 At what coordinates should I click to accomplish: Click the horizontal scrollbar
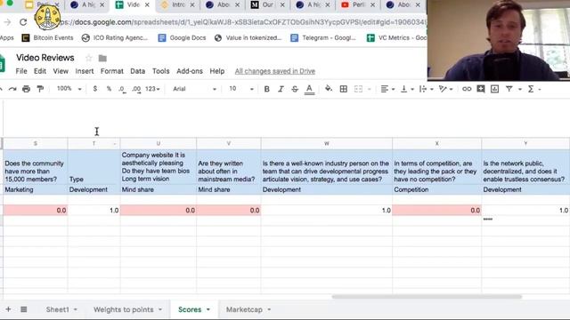427,296
